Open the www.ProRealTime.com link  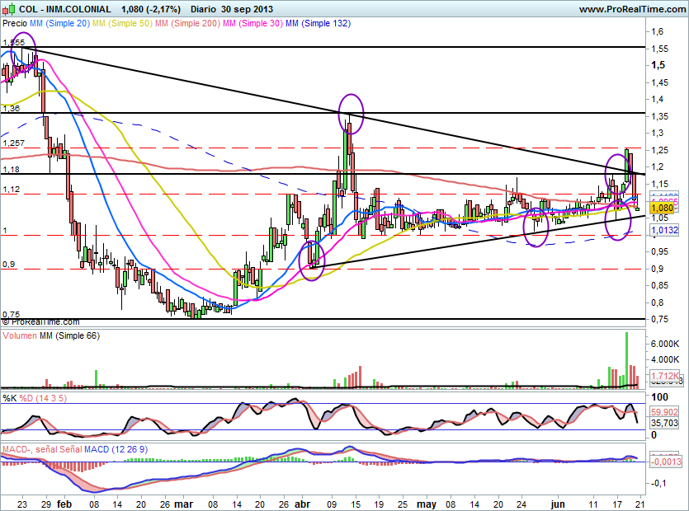[x=631, y=9]
